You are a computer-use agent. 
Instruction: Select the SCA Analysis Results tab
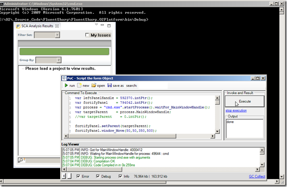click(x=37, y=26)
